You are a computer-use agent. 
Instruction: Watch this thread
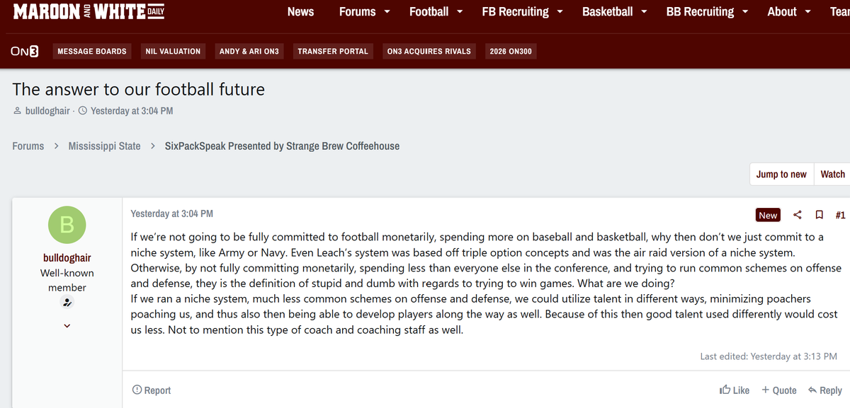coord(832,174)
